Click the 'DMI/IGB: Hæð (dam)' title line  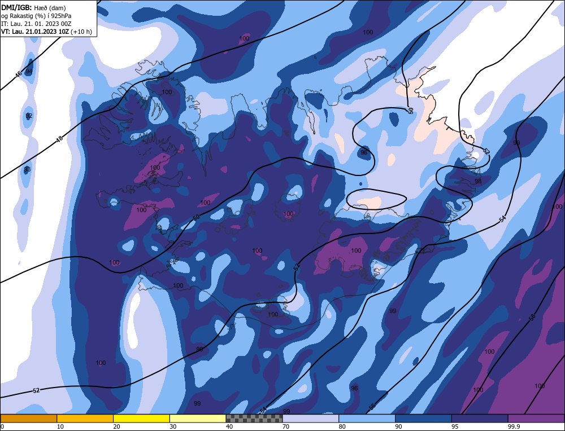coord(33,7)
